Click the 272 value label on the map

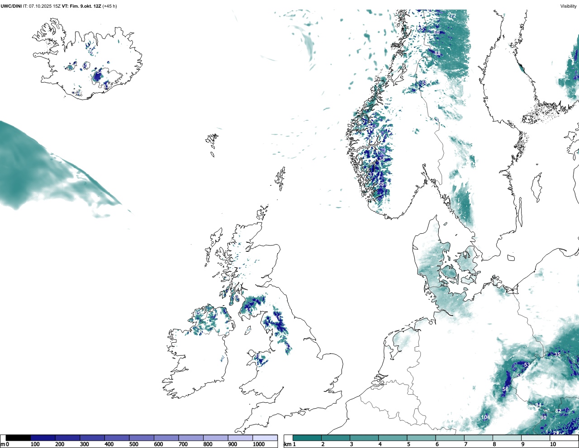pos(451,16)
